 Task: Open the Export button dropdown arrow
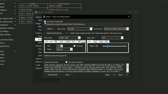point(114,75)
